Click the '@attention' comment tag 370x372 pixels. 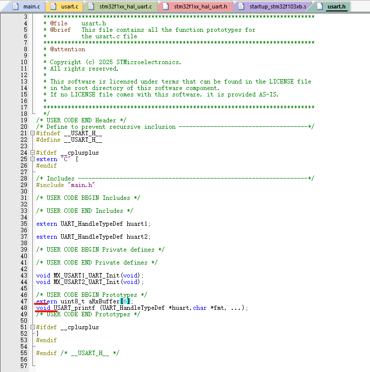(67, 49)
